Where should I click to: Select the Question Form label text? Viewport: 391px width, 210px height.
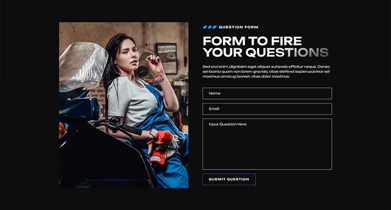[239, 27]
